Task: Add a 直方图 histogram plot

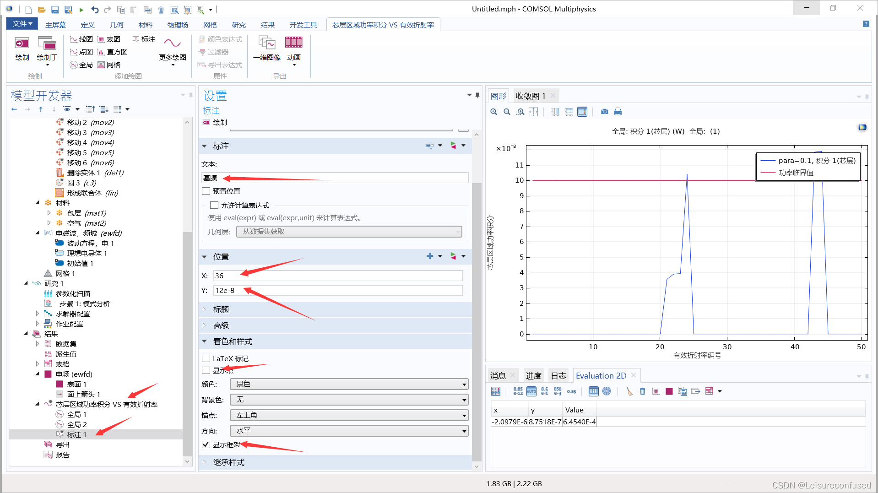Action: 113,52
